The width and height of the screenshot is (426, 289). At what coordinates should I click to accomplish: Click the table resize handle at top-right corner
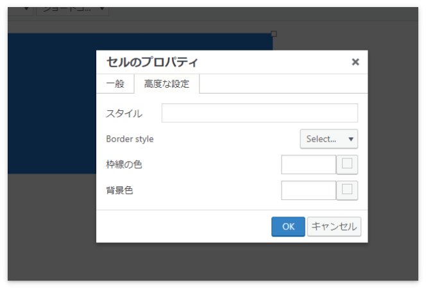[x=274, y=34]
